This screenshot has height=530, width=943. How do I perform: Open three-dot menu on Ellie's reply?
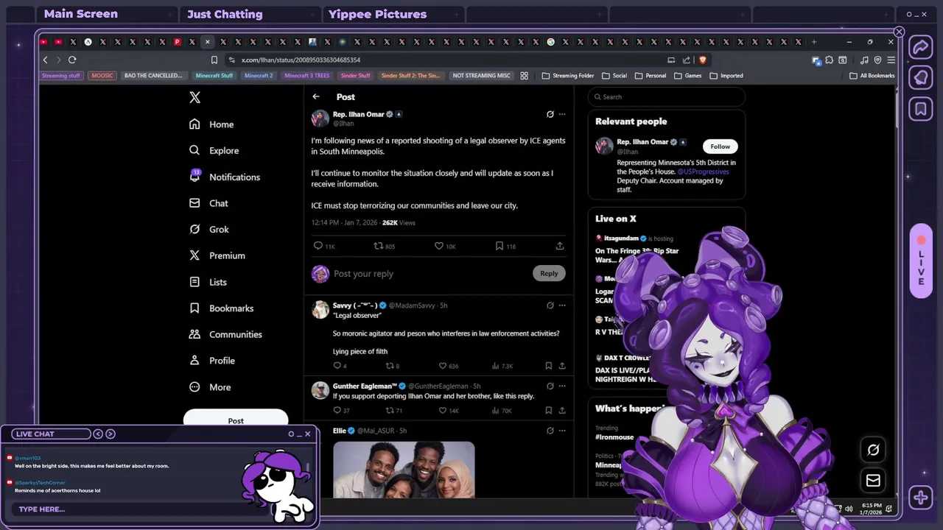[x=562, y=431]
